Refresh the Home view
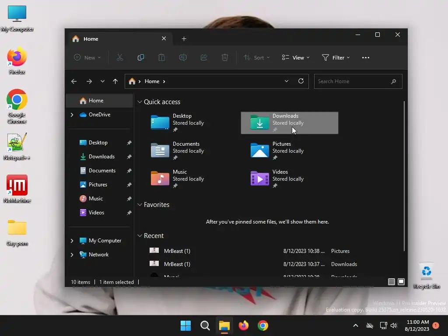 301,81
